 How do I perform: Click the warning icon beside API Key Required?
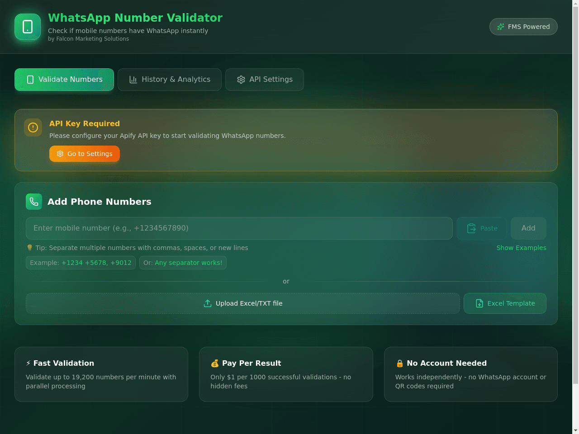[x=33, y=127]
